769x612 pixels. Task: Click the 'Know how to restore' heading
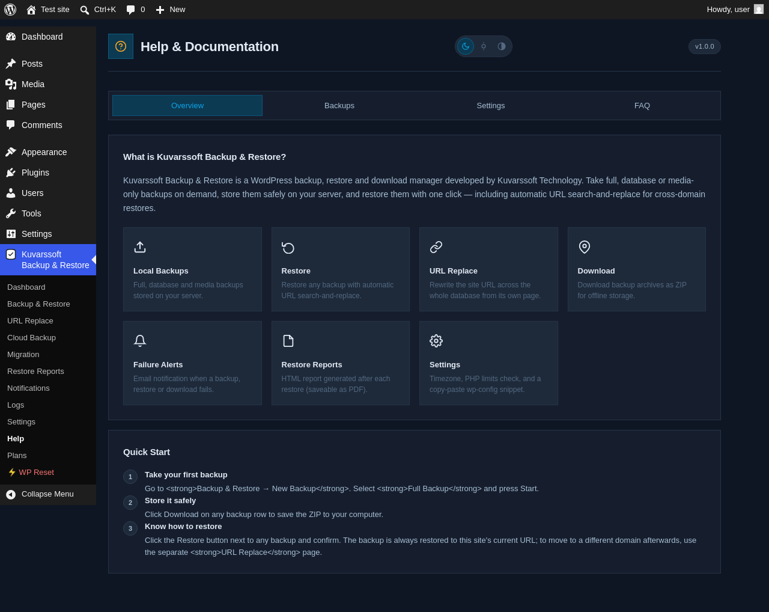(x=183, y=527)
